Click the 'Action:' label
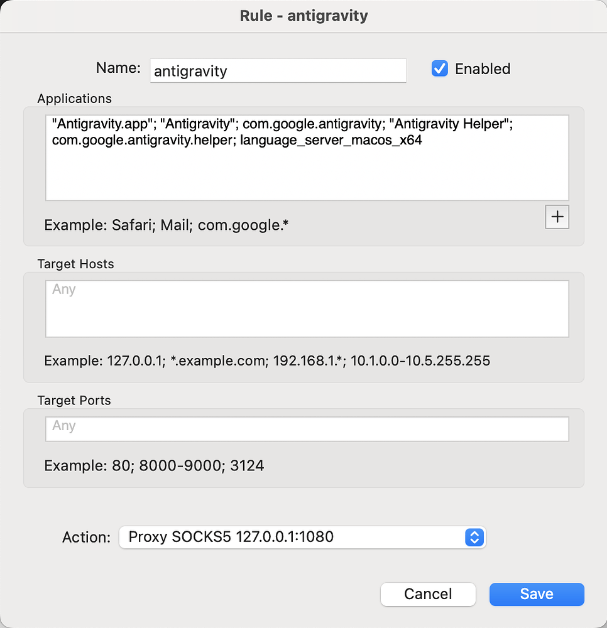This screenshot has width=607, height=628. click(86, 537)
